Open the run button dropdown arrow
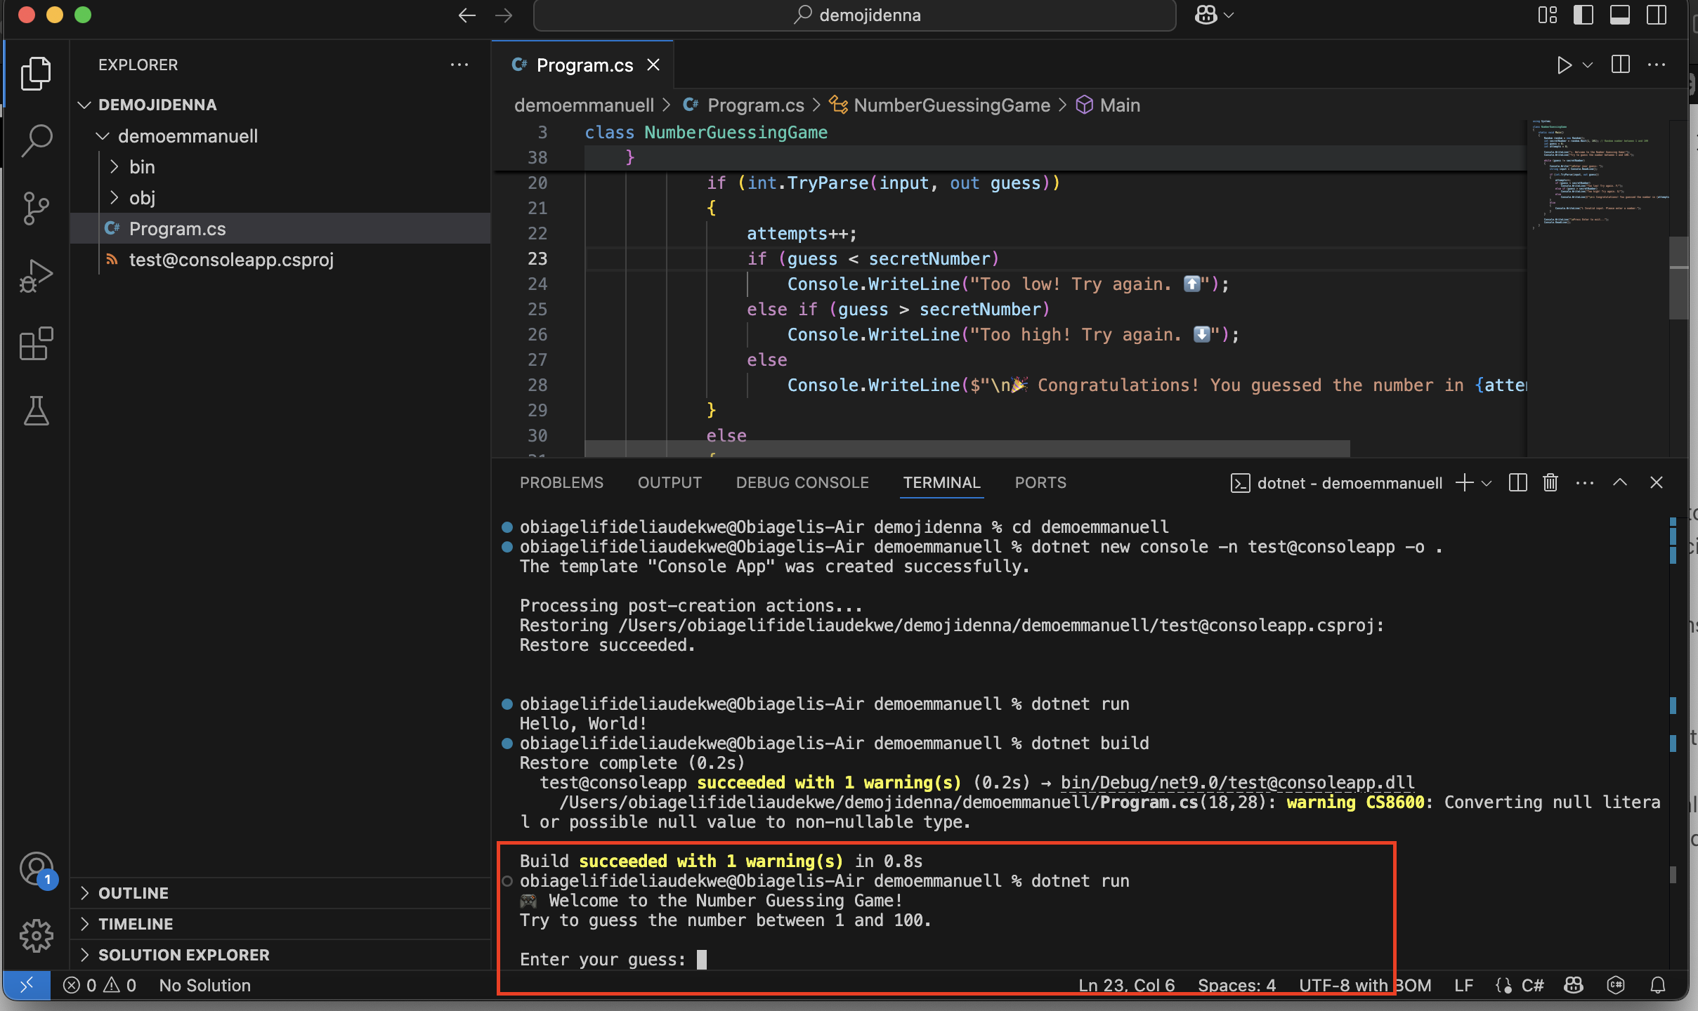Screen dimensions: 1698x1011 [1588, 65]
